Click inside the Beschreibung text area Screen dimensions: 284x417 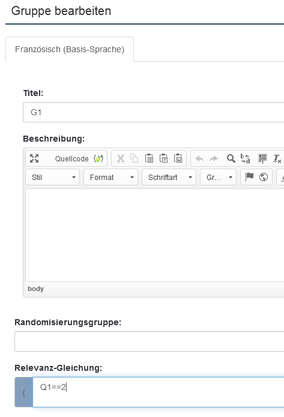pyautogui.click(x=155, y=235)
